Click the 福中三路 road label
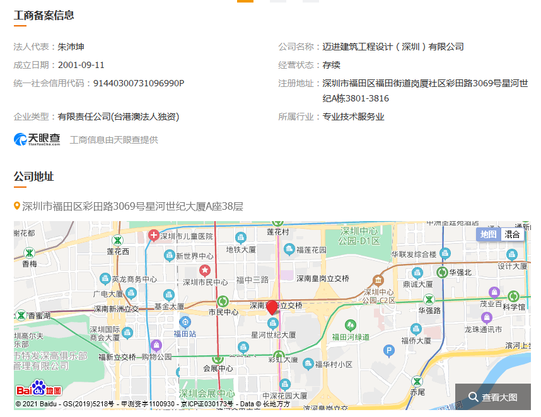This screenshot has width=541, height=417. click(252, 280)
